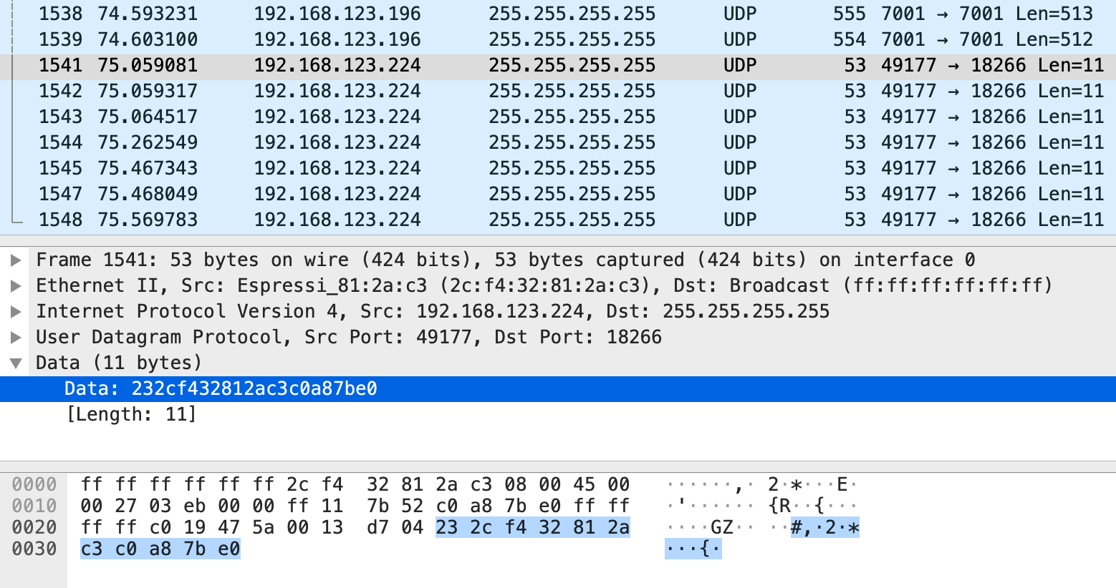Click hex offset 0010 row label
The height and width of the screenshot is (588, 1116).
pyautogui.click(x=34, y=506)
